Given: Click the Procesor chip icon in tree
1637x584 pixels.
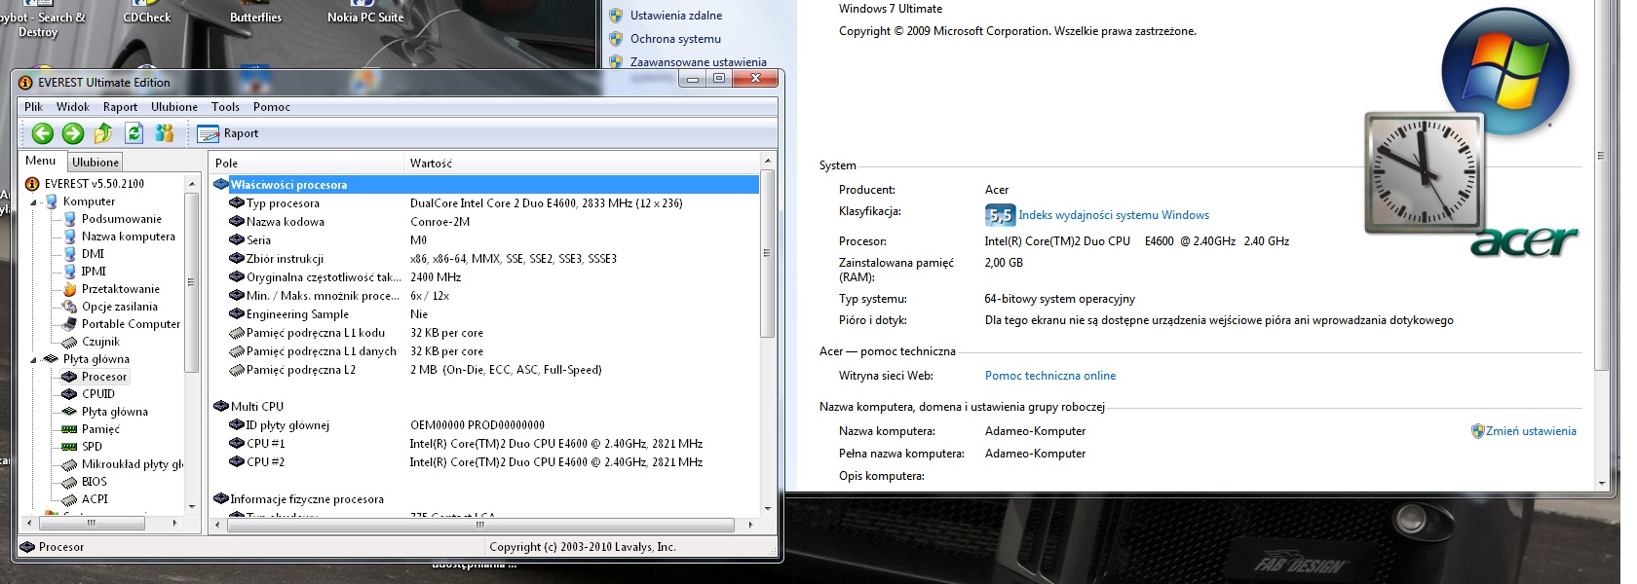Looking at the screenshot, I should tap(69, 377).
